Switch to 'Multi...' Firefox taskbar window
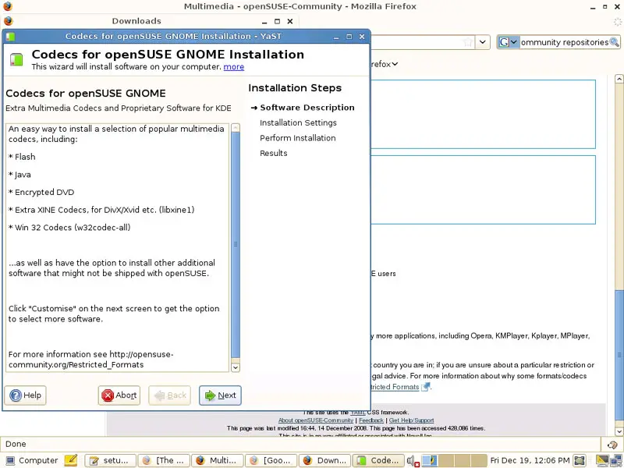Viewport: 624px width, 468px height. click(218, 460)
